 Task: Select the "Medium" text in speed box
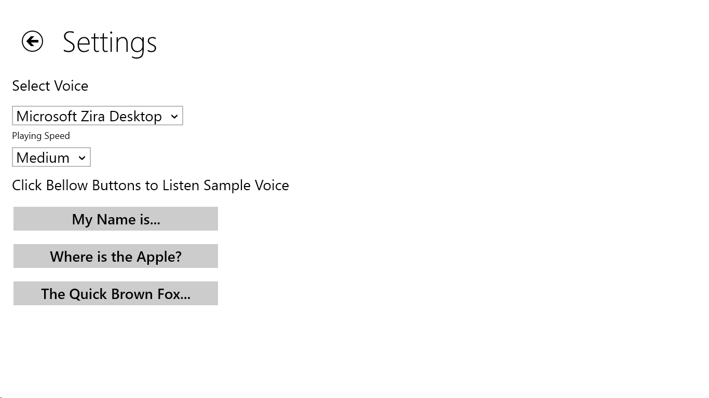(43, 158)
